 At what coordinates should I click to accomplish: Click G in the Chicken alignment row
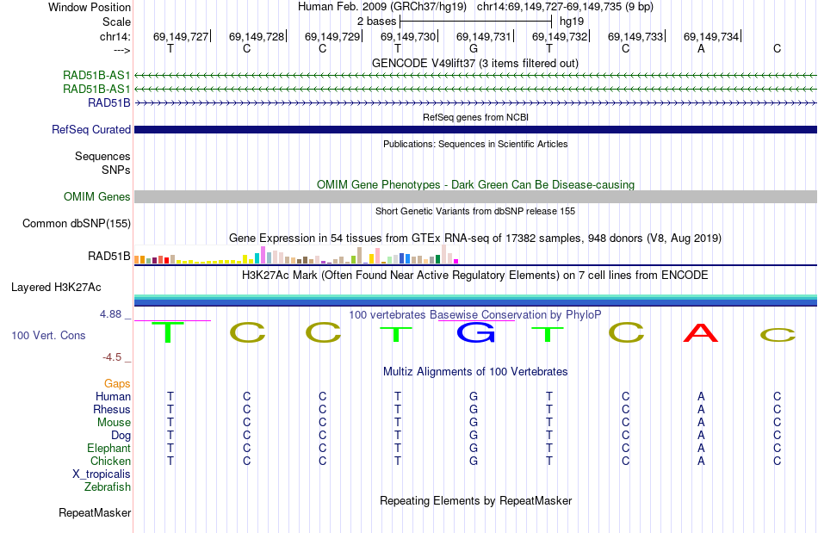tap(474, 461)
